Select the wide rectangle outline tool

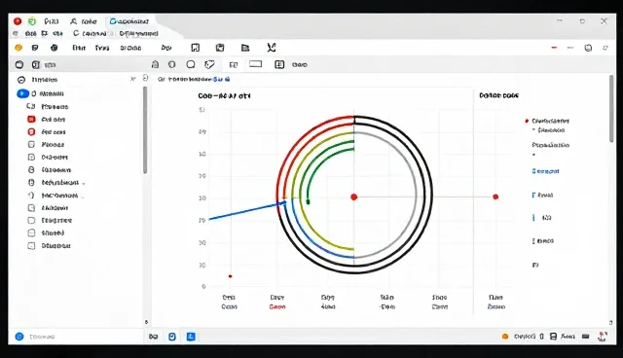255,64
